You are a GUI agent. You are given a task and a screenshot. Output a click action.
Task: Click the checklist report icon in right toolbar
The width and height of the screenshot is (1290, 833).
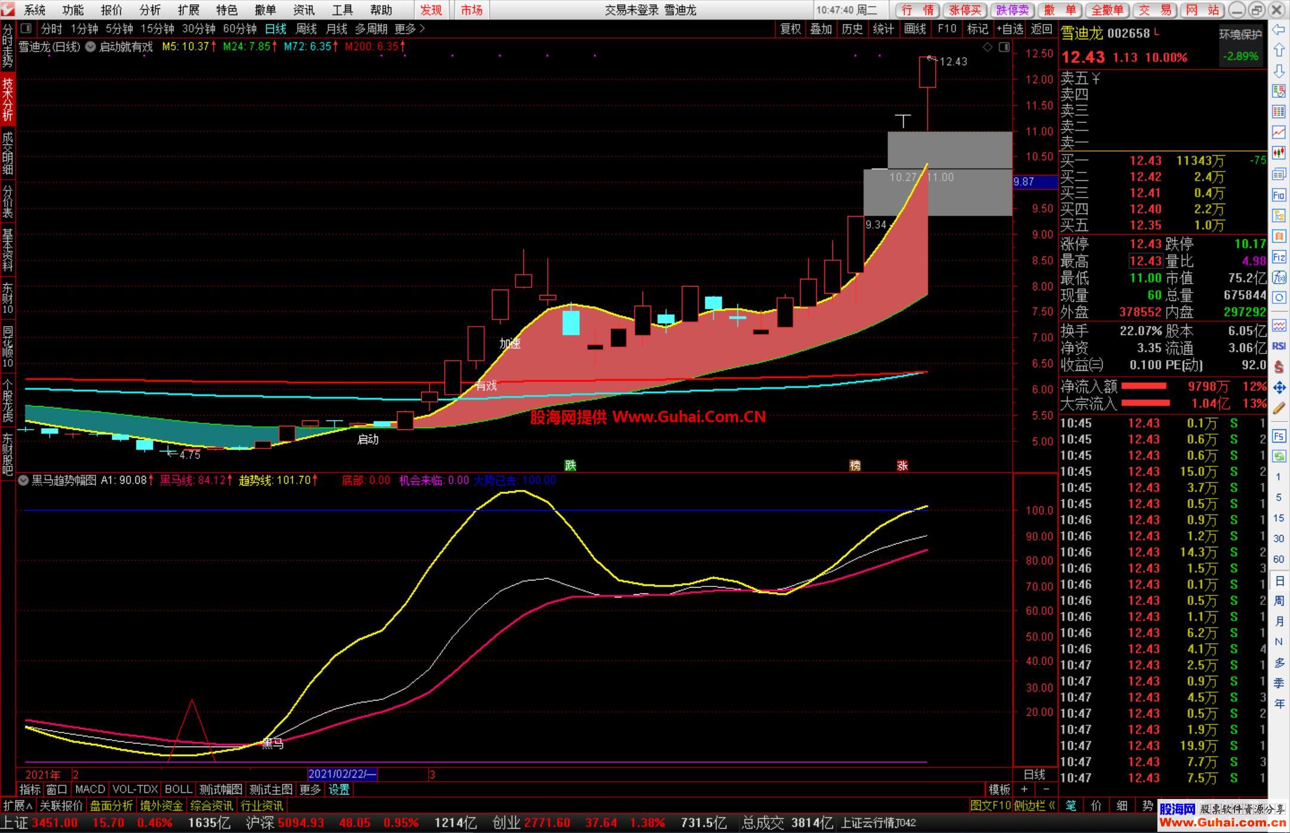tap(1279, 91)
